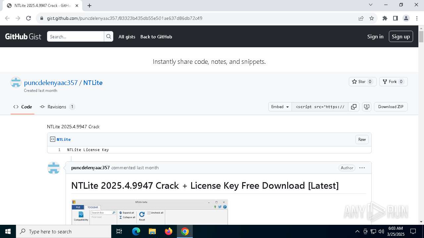This screenshot has height=238, width=424.
Task: Open the volume control in system tray
Action: point(381,231)
